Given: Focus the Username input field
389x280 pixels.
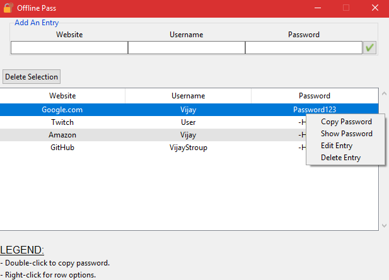Looking at the screenshot, I should click(x=187, y=47).
